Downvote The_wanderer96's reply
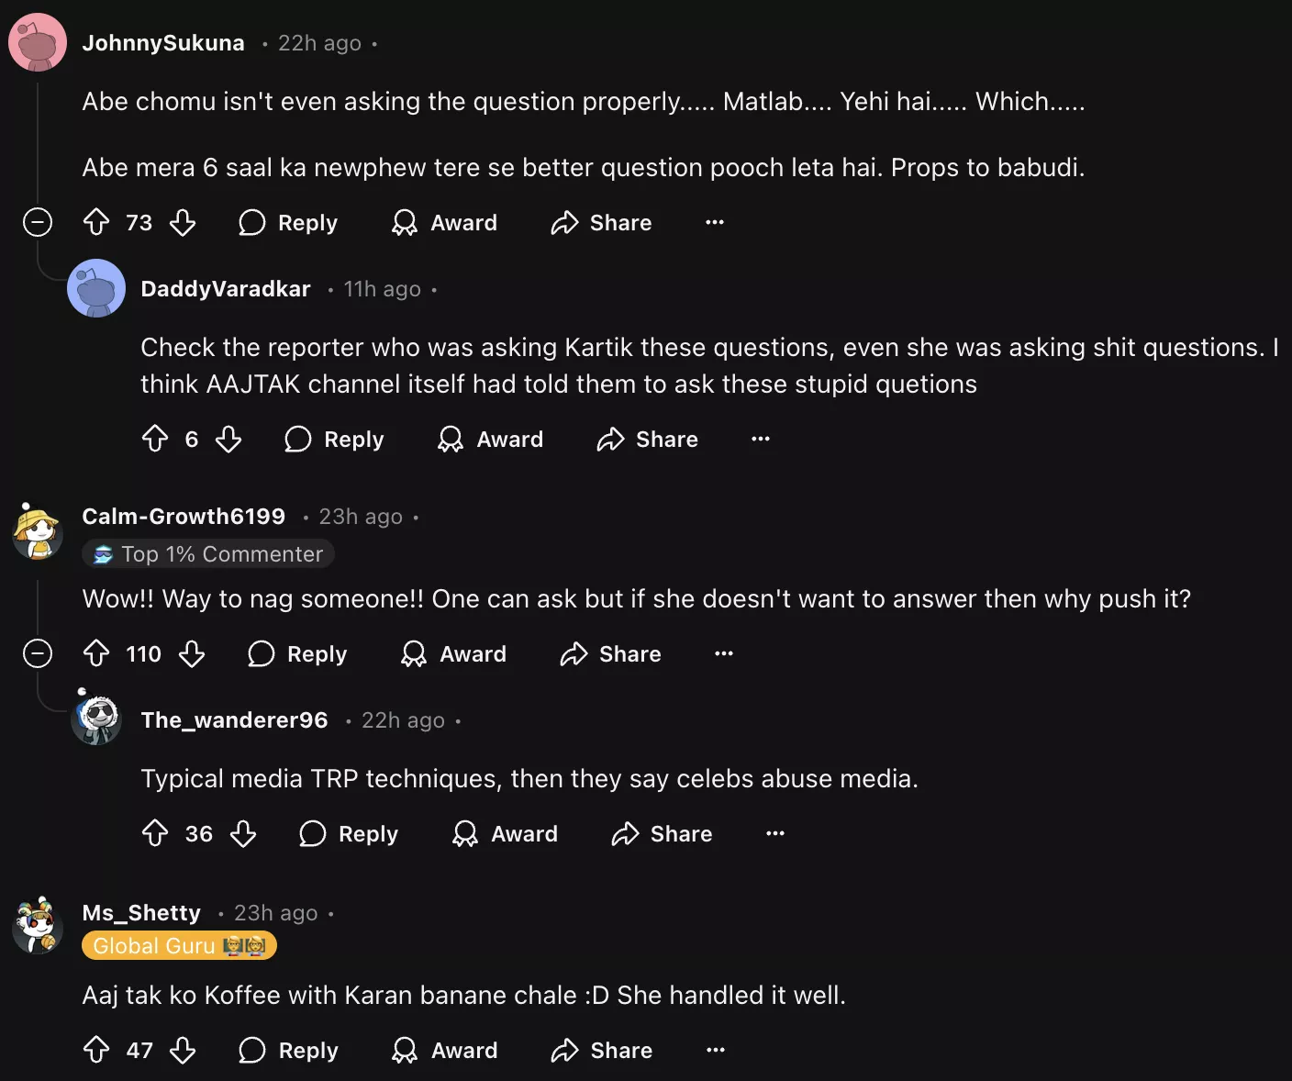1292x1081 pixels. coord(243,833)
